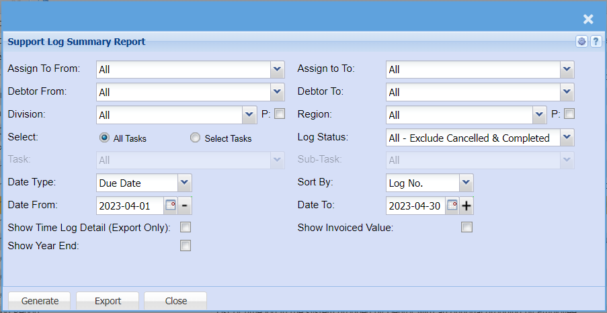
Task: Click the Generate button
Action: click(x=40, y=301)
